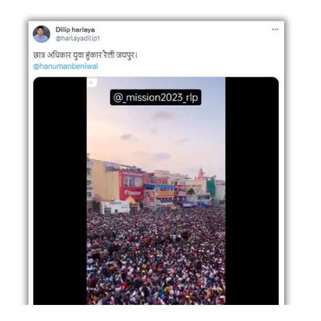
Task: Click the @_mission2023_rlp watermark label
Action: tap(155, 98)
